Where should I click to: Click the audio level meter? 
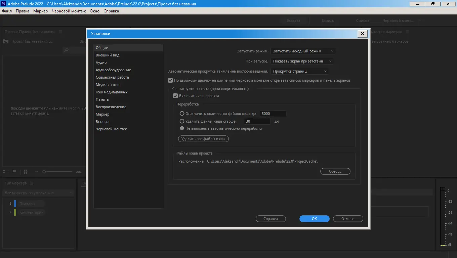click(443, 216)
